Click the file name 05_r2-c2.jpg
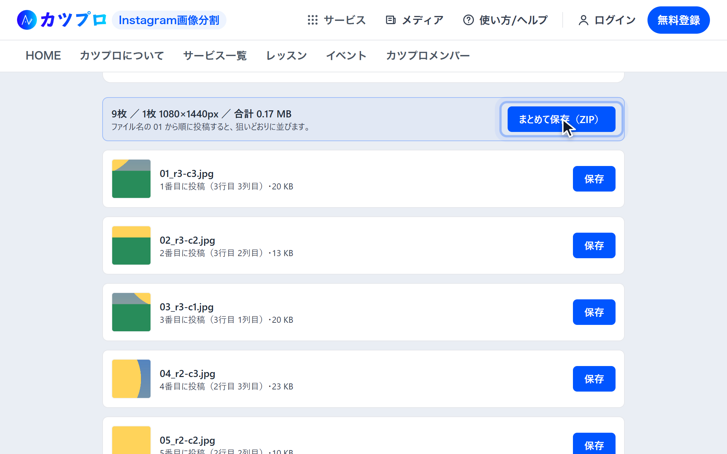The width and height of the screenshot is (727, 454). [187, 441]
